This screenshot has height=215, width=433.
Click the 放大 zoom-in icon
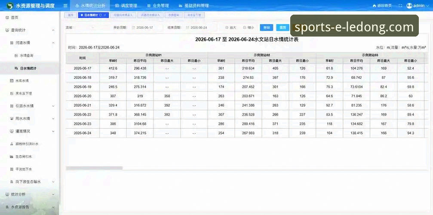[227, 28]
